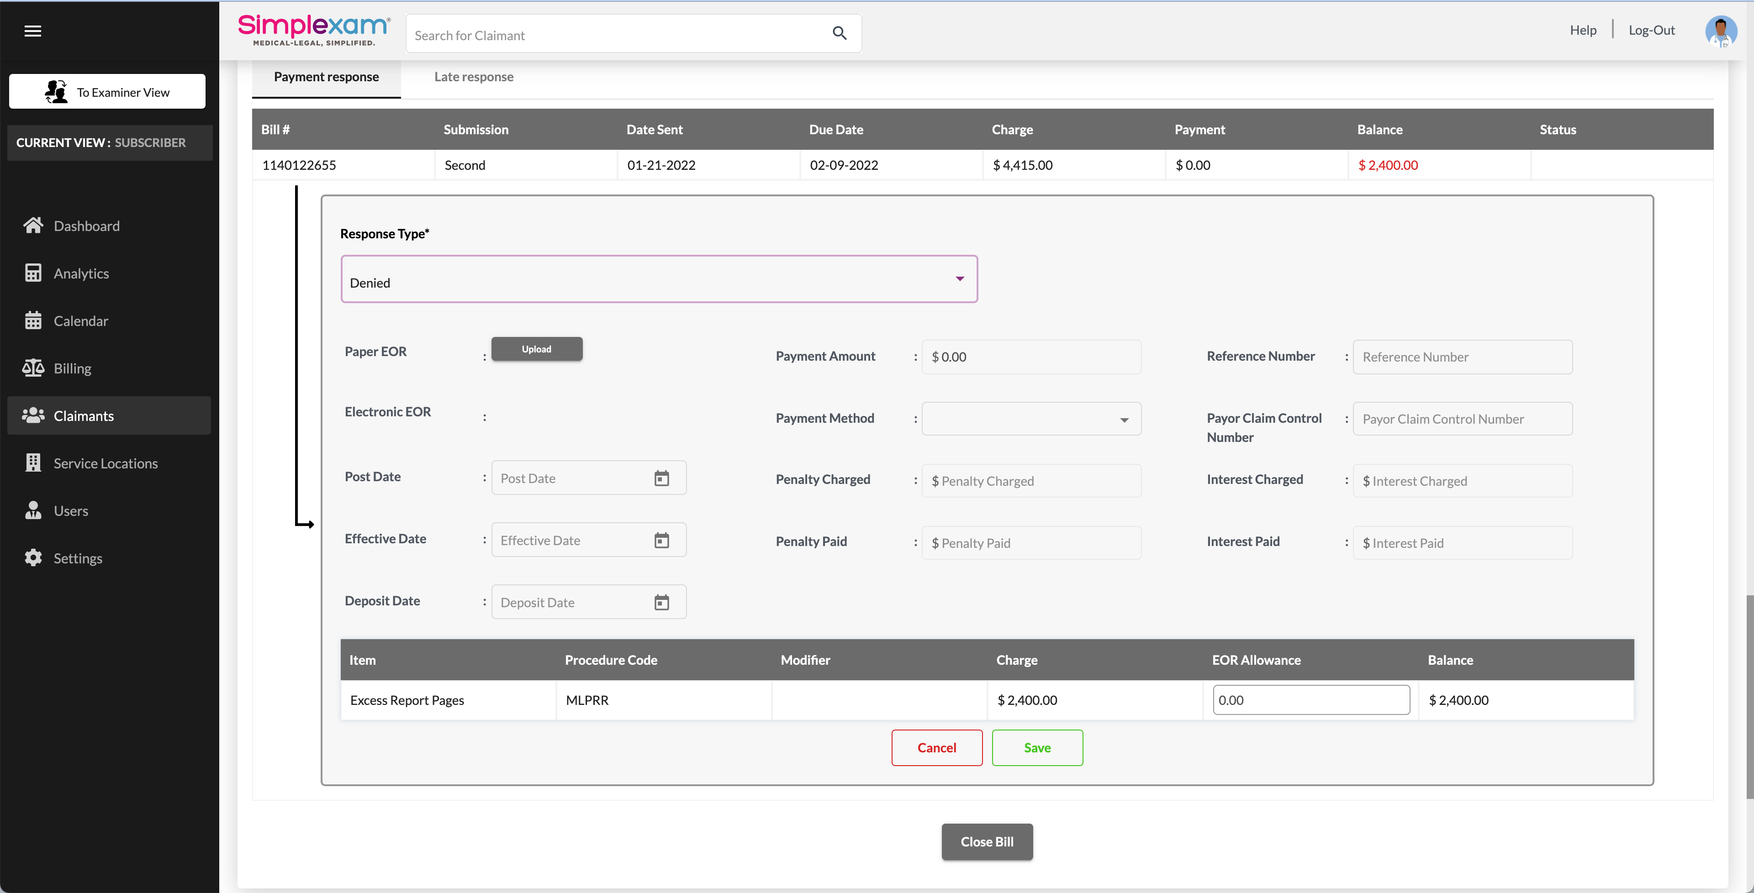Go to Dashboard via home icon
1754x893 pixels.
pyautogui.click(x=33, y=225)
